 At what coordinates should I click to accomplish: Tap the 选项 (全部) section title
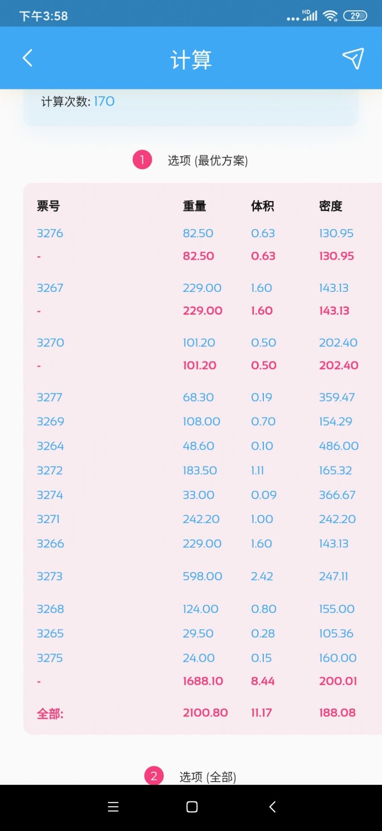click(x=207, y=776)
